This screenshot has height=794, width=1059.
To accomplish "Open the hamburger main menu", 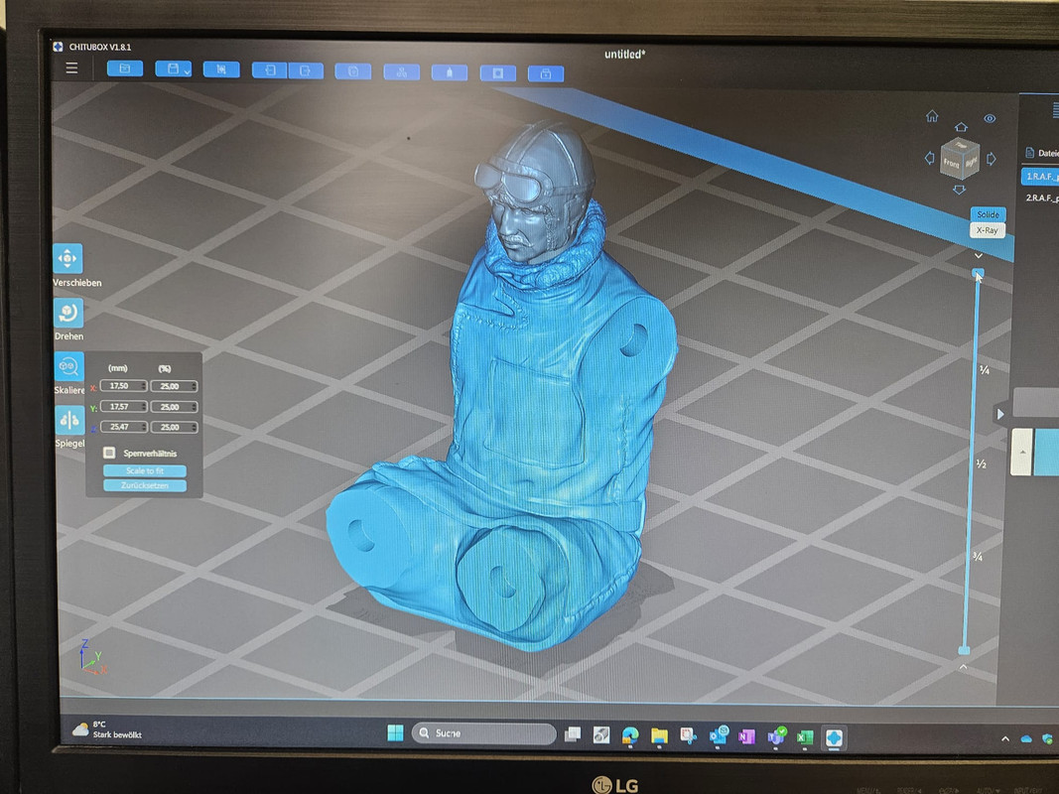I will tap(71, 68).
